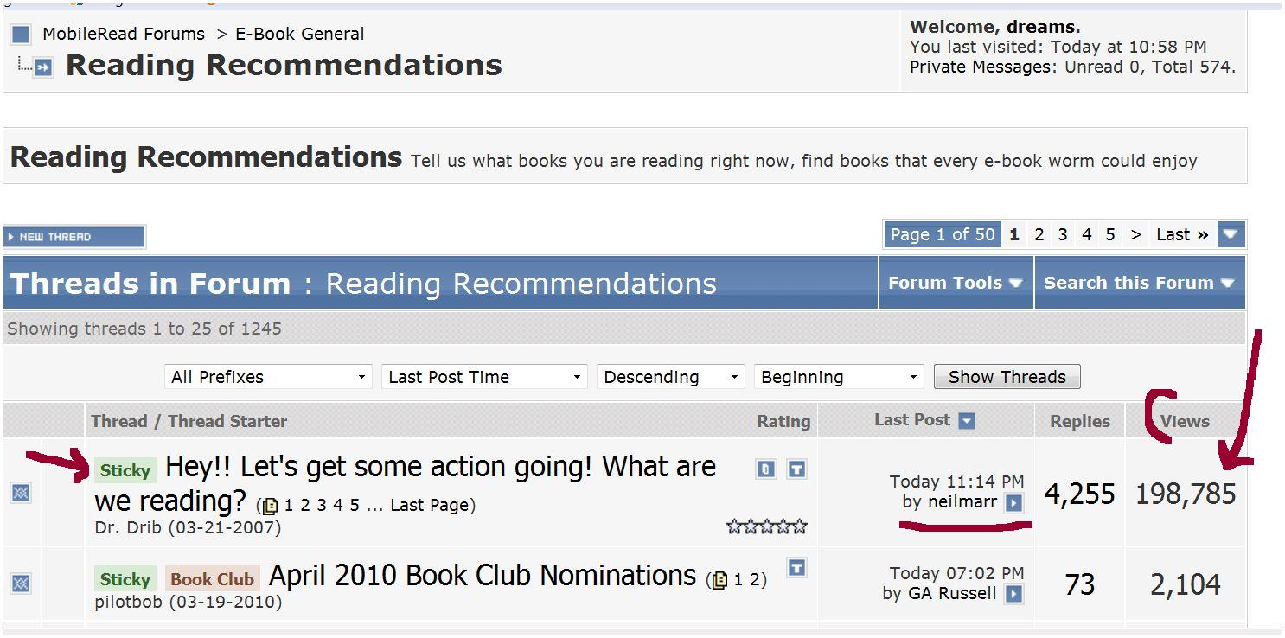Open the Search this Forum menu

[x=1139, y=283]
